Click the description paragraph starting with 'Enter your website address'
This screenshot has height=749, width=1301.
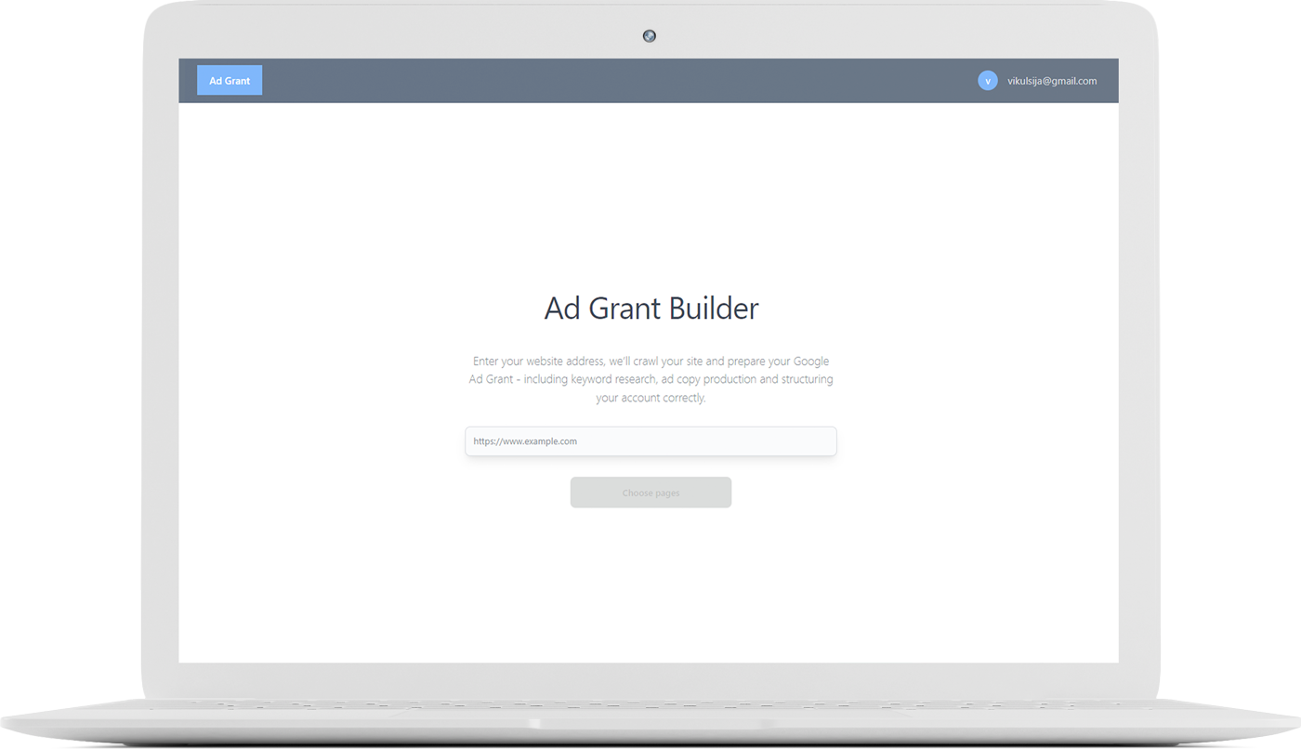(650, 379)
